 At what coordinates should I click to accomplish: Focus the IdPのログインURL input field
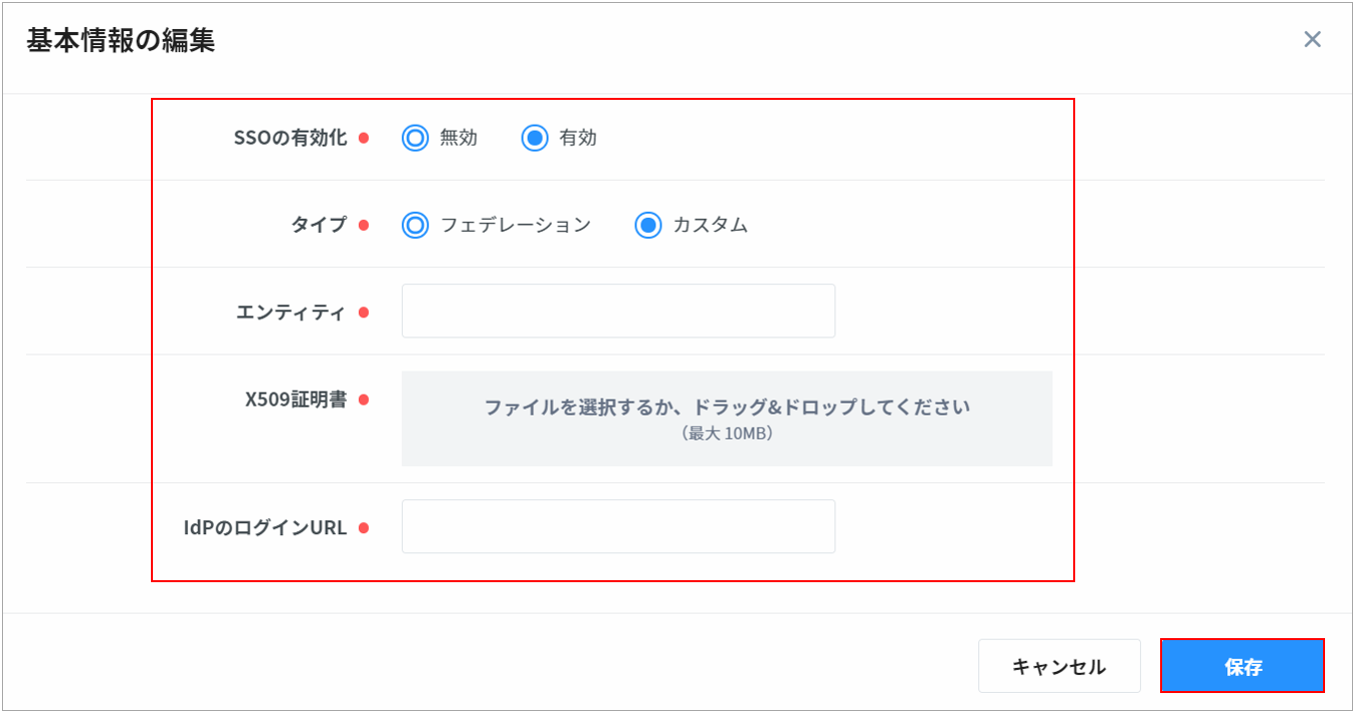tap(618, 527)
